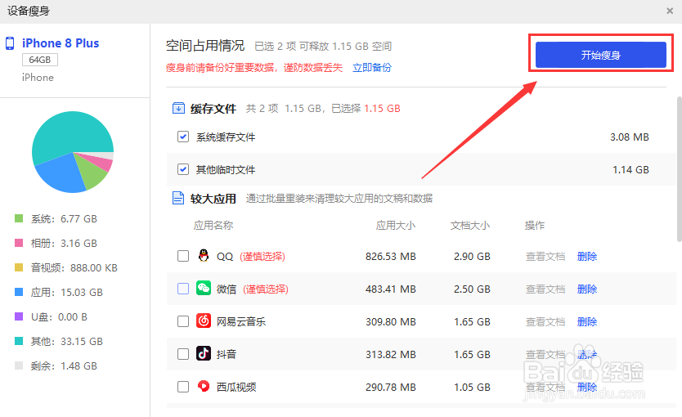Click the large apps document icon

[x=178, y=199]
